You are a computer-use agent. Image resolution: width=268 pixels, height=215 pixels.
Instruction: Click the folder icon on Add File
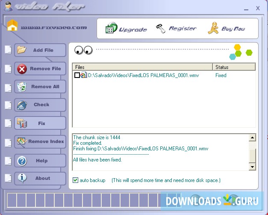click(x=21, y=50)
